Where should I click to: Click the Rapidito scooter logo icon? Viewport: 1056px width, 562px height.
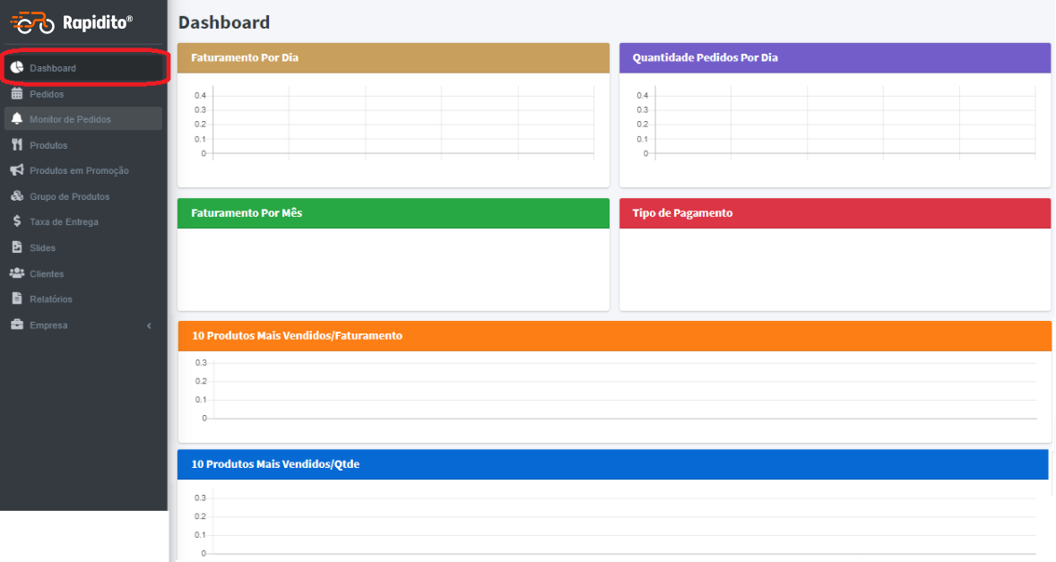[x=32, y=22]
